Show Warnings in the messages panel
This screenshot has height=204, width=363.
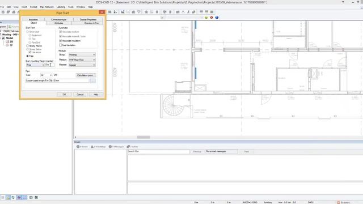(98, 147)
